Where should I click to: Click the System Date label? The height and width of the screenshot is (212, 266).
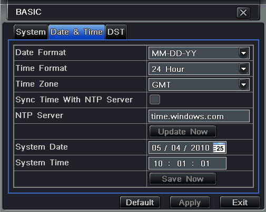(x=42, y=147)
